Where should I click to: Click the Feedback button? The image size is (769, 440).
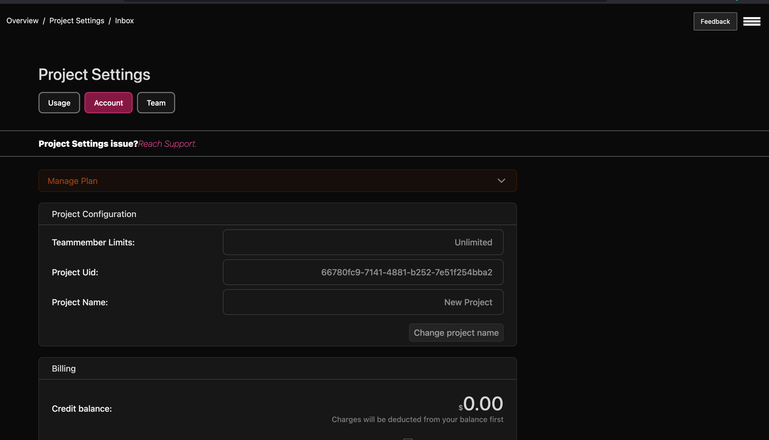[x=715, y=21]
